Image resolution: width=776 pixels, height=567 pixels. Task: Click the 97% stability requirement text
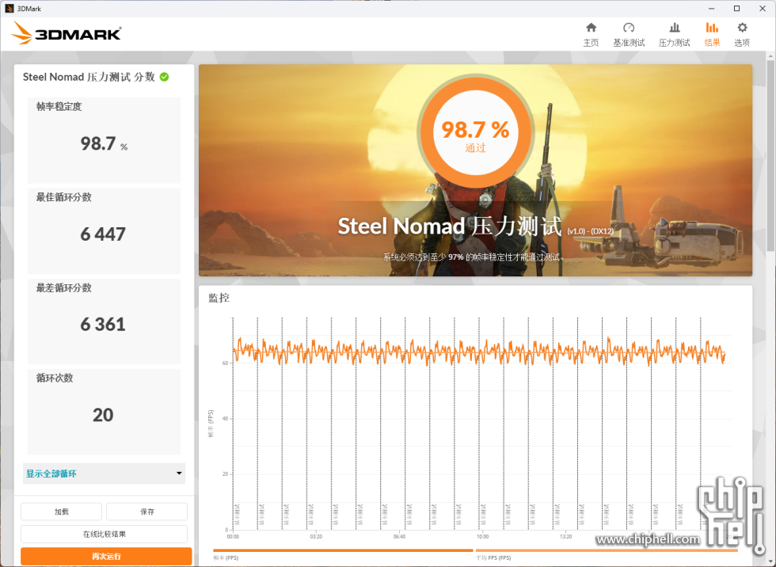coord(474,257)
